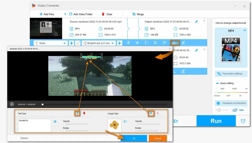Add a subtitle with plus button
The image size is (252, 143).
coord(72,43)
